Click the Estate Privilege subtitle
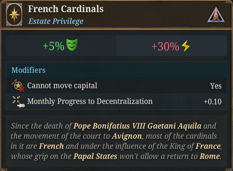This screenshot has height=171, width=233. click(56, 21)
